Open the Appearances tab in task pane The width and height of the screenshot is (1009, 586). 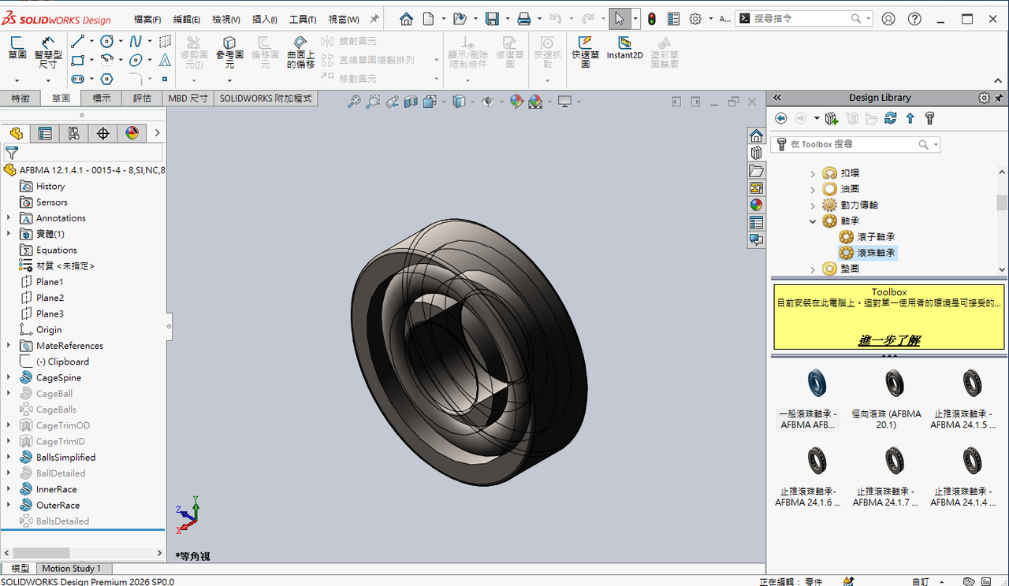click(757, 205)
